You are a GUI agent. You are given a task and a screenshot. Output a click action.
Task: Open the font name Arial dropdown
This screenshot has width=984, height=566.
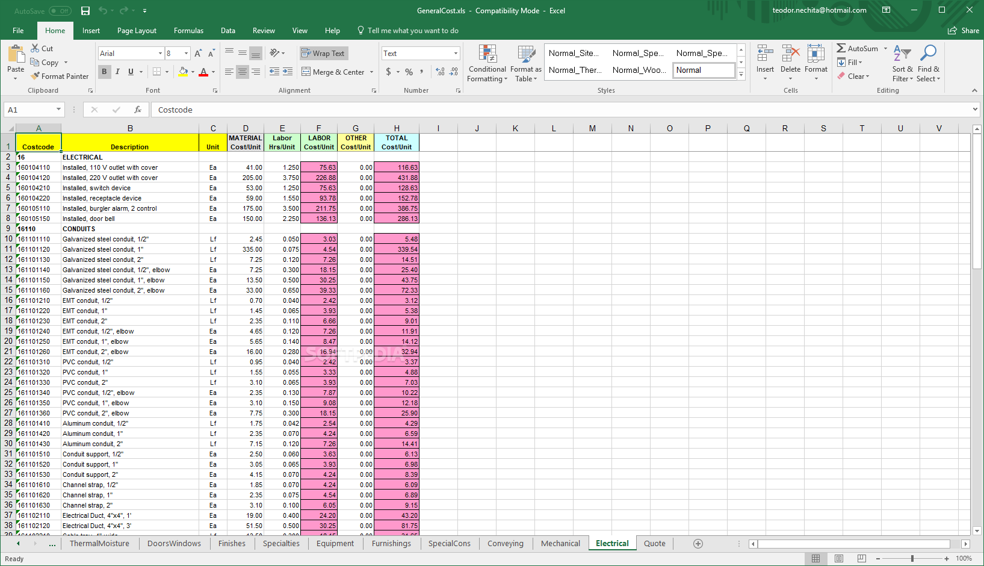tap(160, 54)
